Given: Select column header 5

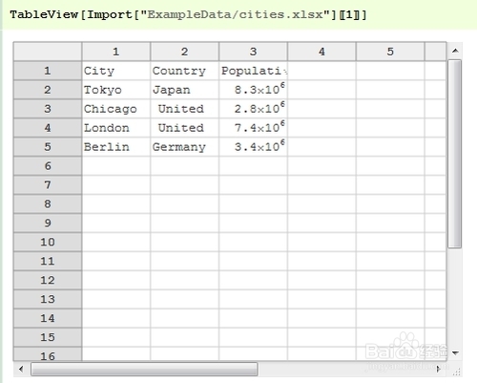Looking at the screenshot, I should tap(390, 52).
